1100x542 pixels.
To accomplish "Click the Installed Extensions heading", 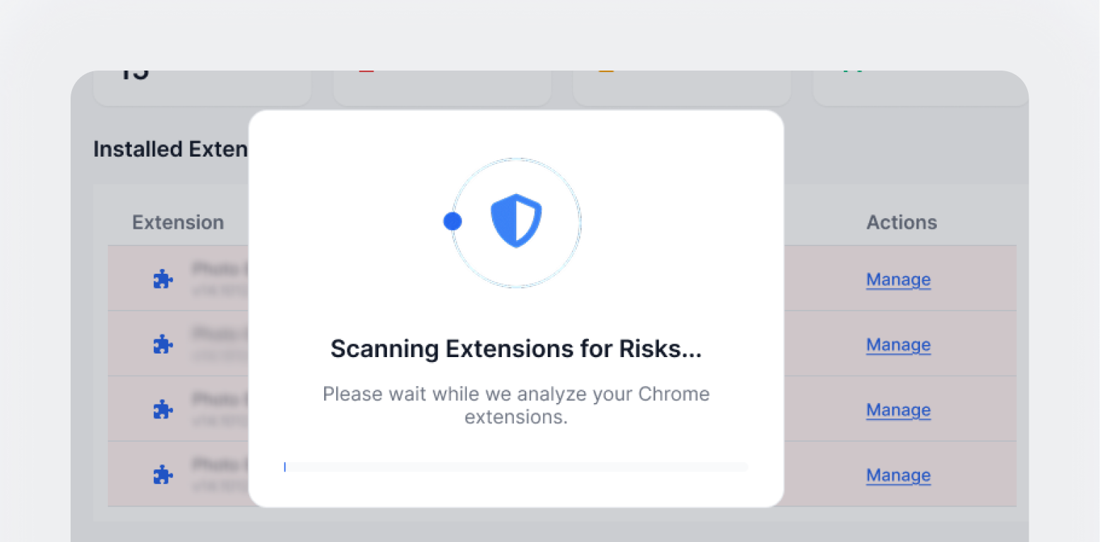I will coord(170,149).
